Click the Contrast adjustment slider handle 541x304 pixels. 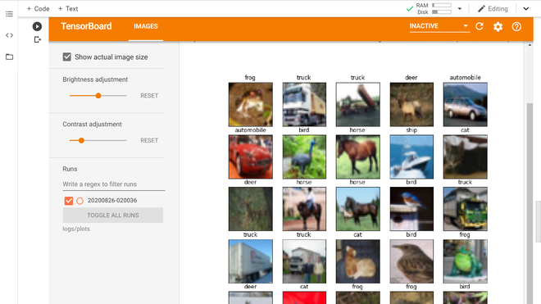pos(81,140)
